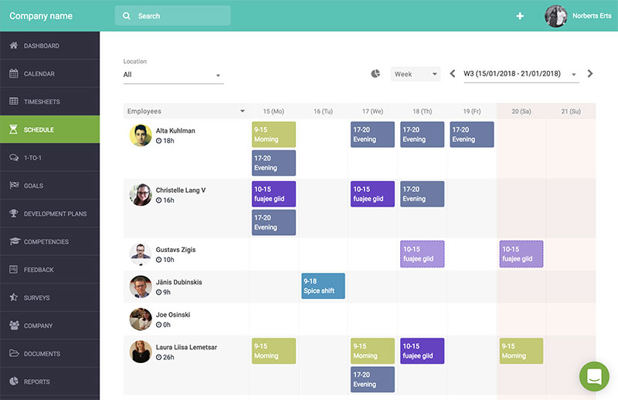The height and width of the screenshot is (400, 618).
Task: Click Christelle Lang V employee name
Action: pyautogui.click(x=181, y=190)
